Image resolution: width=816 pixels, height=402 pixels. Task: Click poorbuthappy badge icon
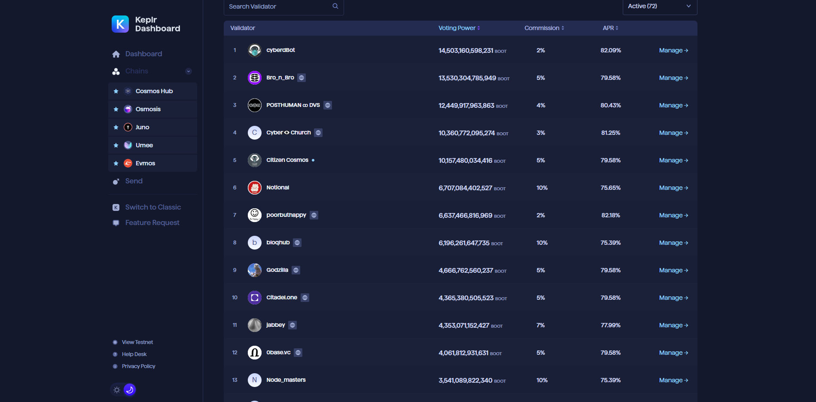(x=314, y=215)
